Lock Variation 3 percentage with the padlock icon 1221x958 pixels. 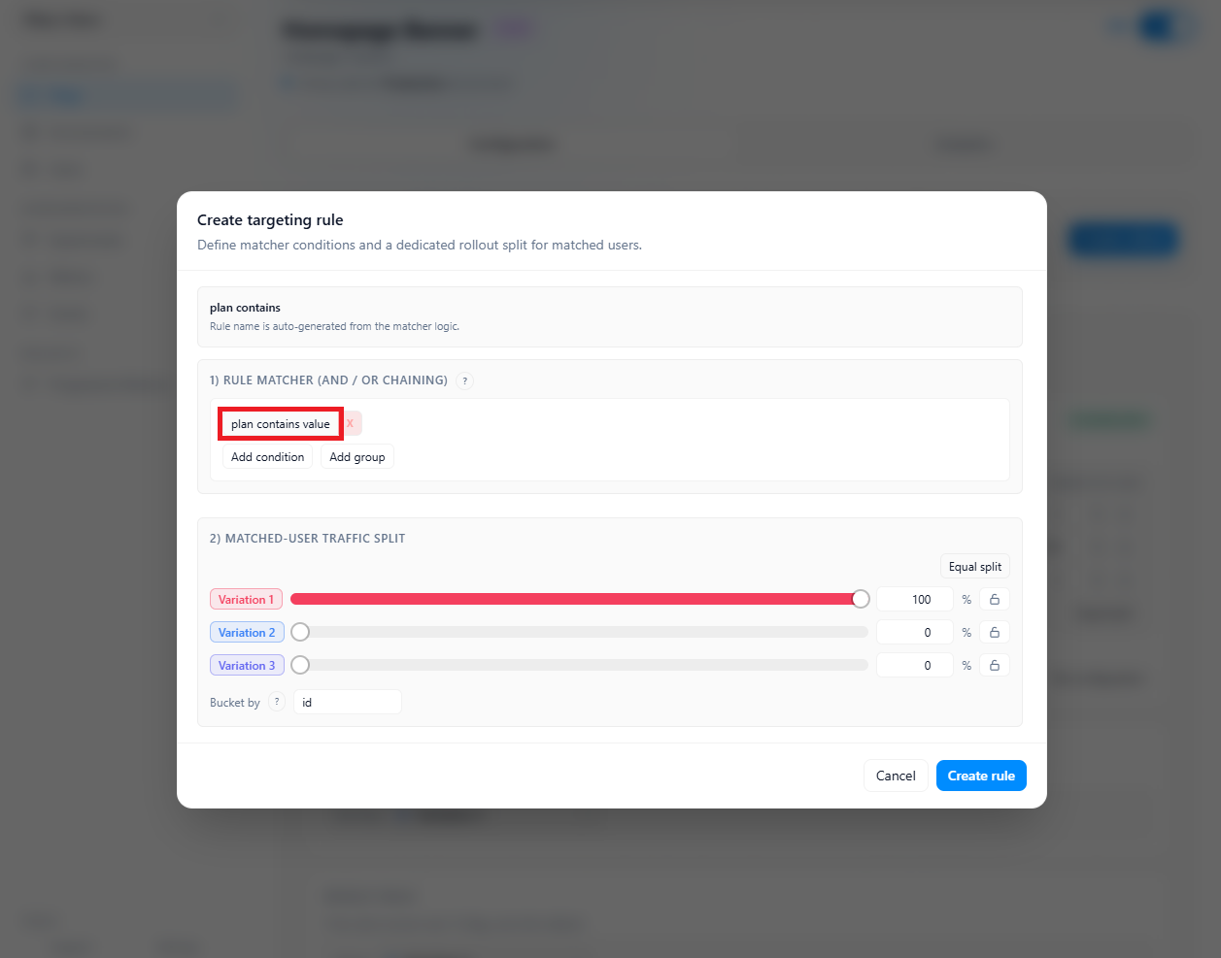point(994,665)
